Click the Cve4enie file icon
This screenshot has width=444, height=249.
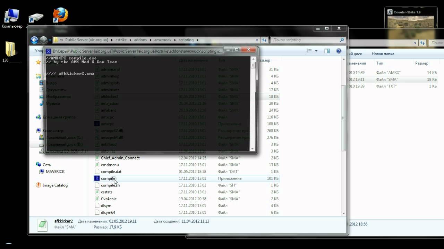(97, 199)
